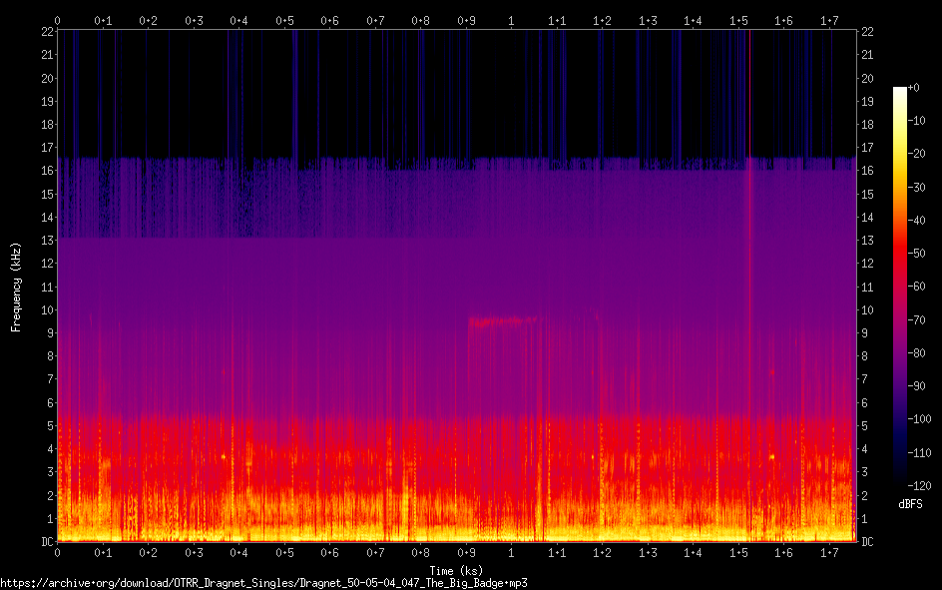Click the "Time (ks)" axis label
Viewport: 942px width, 590px height.
[x=456, y=571]
